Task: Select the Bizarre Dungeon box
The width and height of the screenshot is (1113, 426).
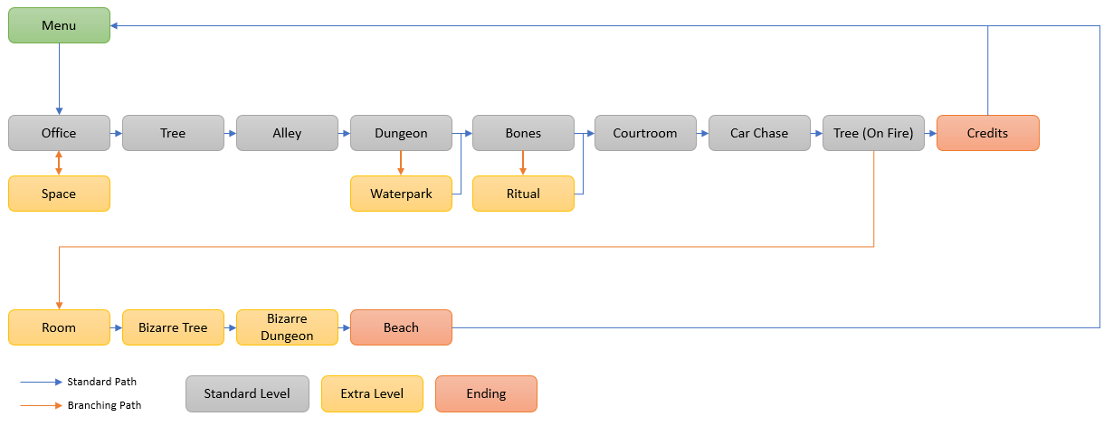Action: point(287,327)
